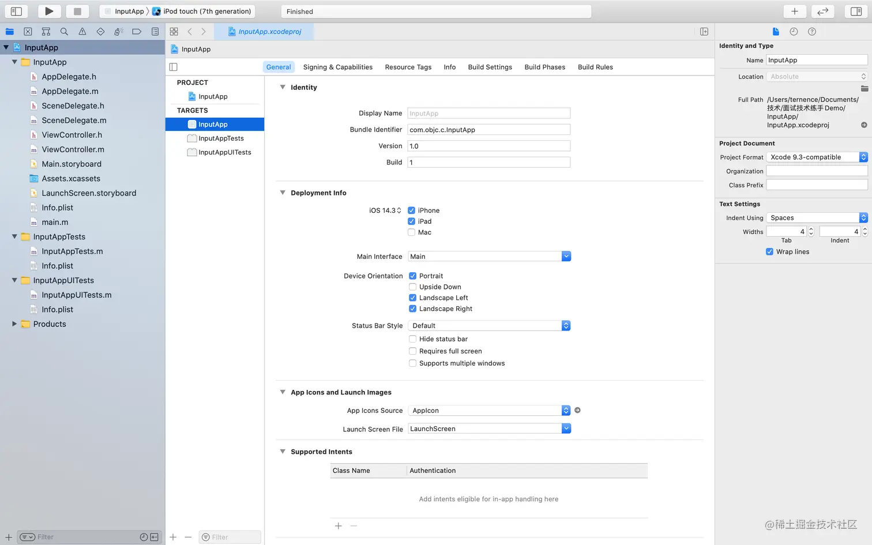This screenshot has height=545, width=872.
Task: Open the Library with the plus button
Action: 794,11
